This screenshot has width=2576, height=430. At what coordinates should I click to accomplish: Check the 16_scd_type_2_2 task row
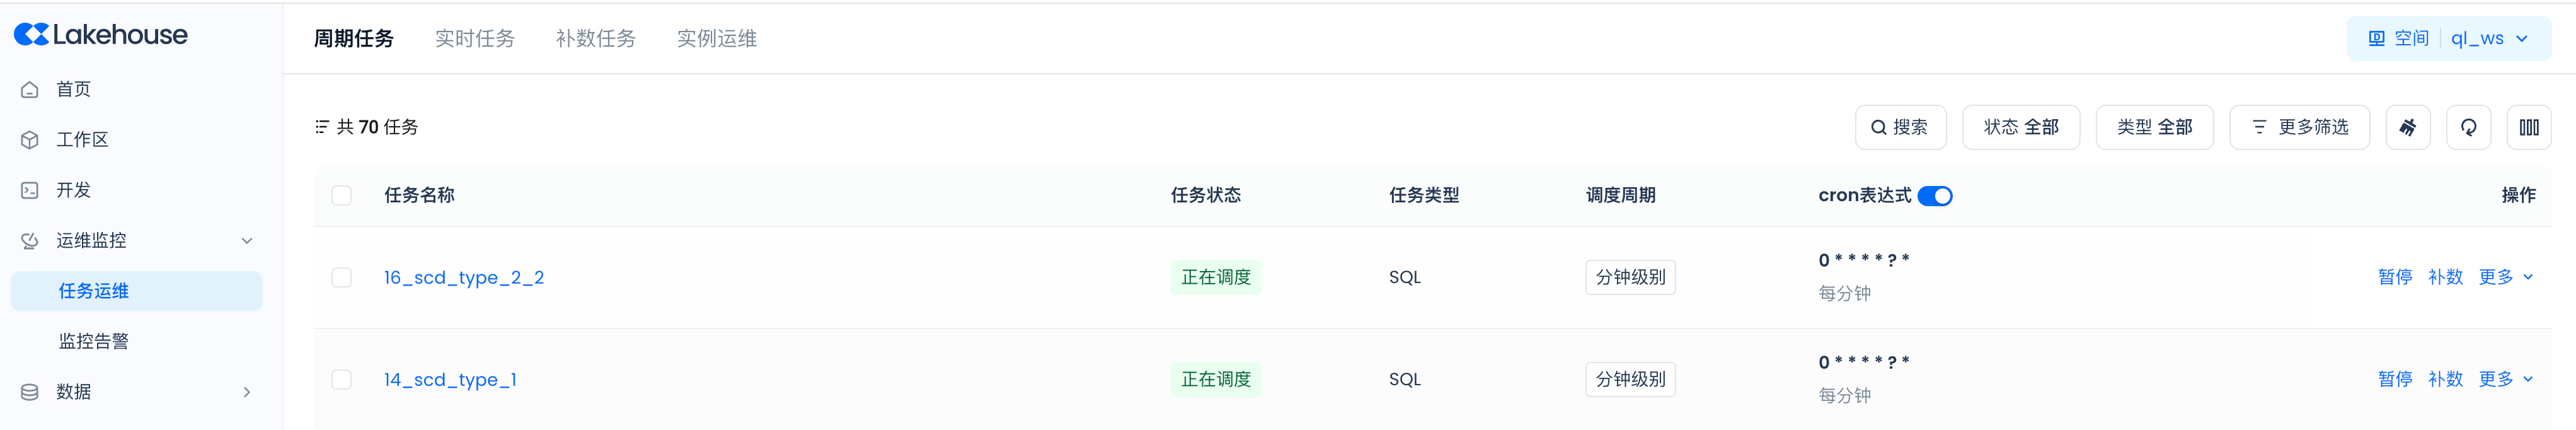click(x=342, y=278)
